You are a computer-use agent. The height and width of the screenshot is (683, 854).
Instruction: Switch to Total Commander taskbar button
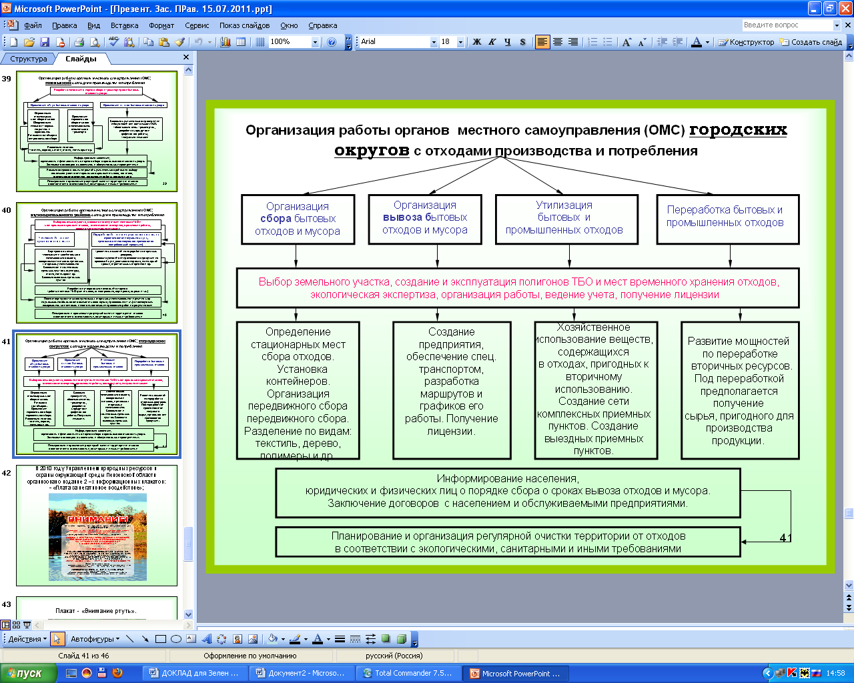point(408,673)
